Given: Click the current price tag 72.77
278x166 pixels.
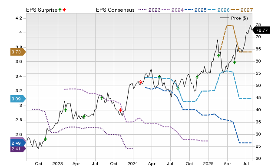Looking at the screenshot, I should (261, 30).
